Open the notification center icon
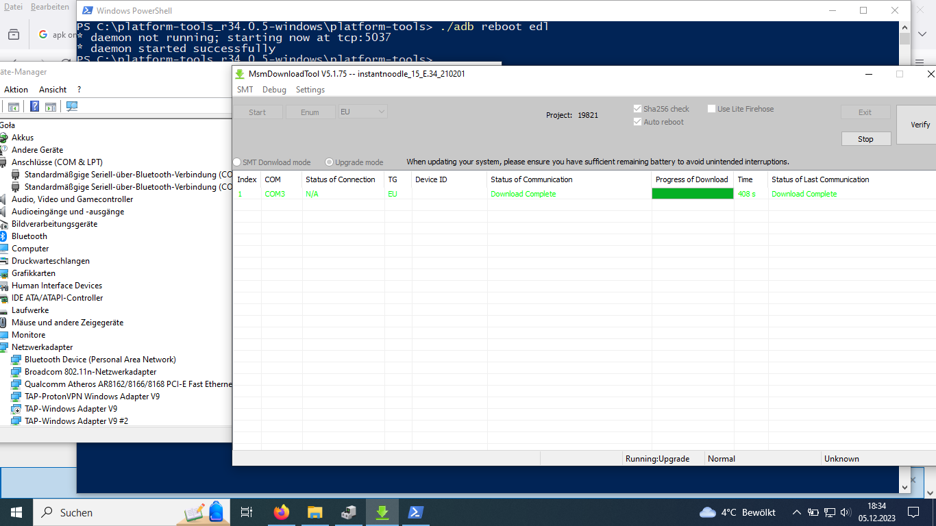 coord(913,512)
